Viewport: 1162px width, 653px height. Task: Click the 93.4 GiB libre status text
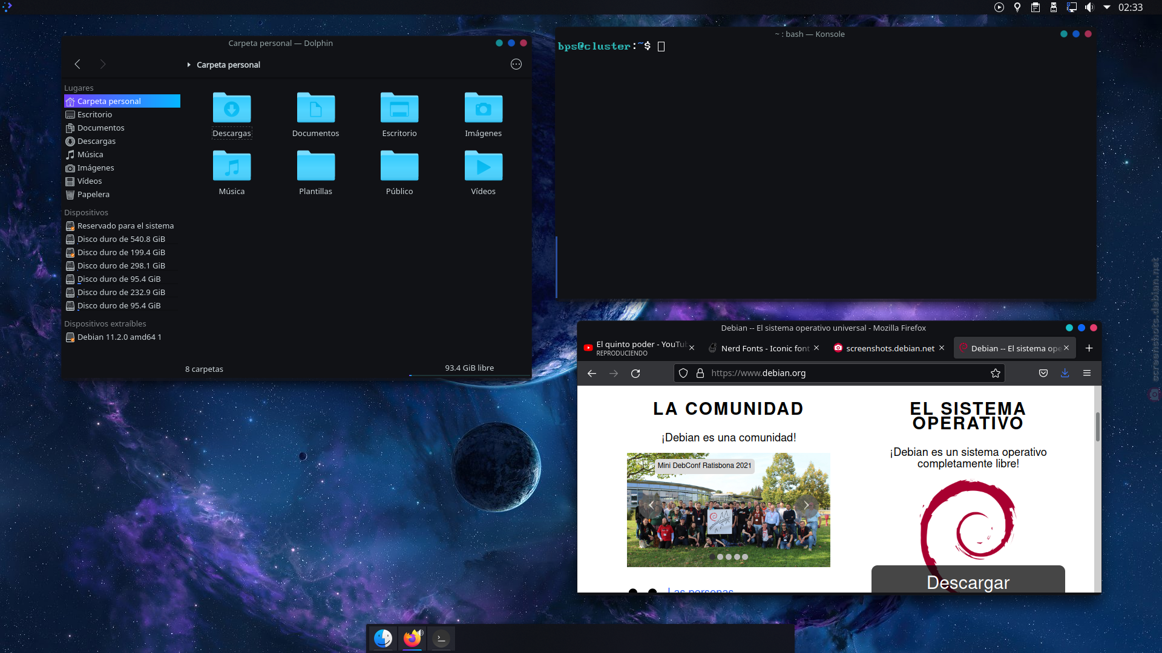(x=469, y=368)
